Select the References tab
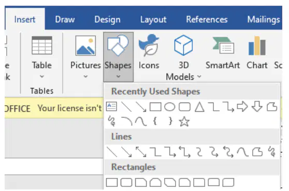 pos(207,19)
